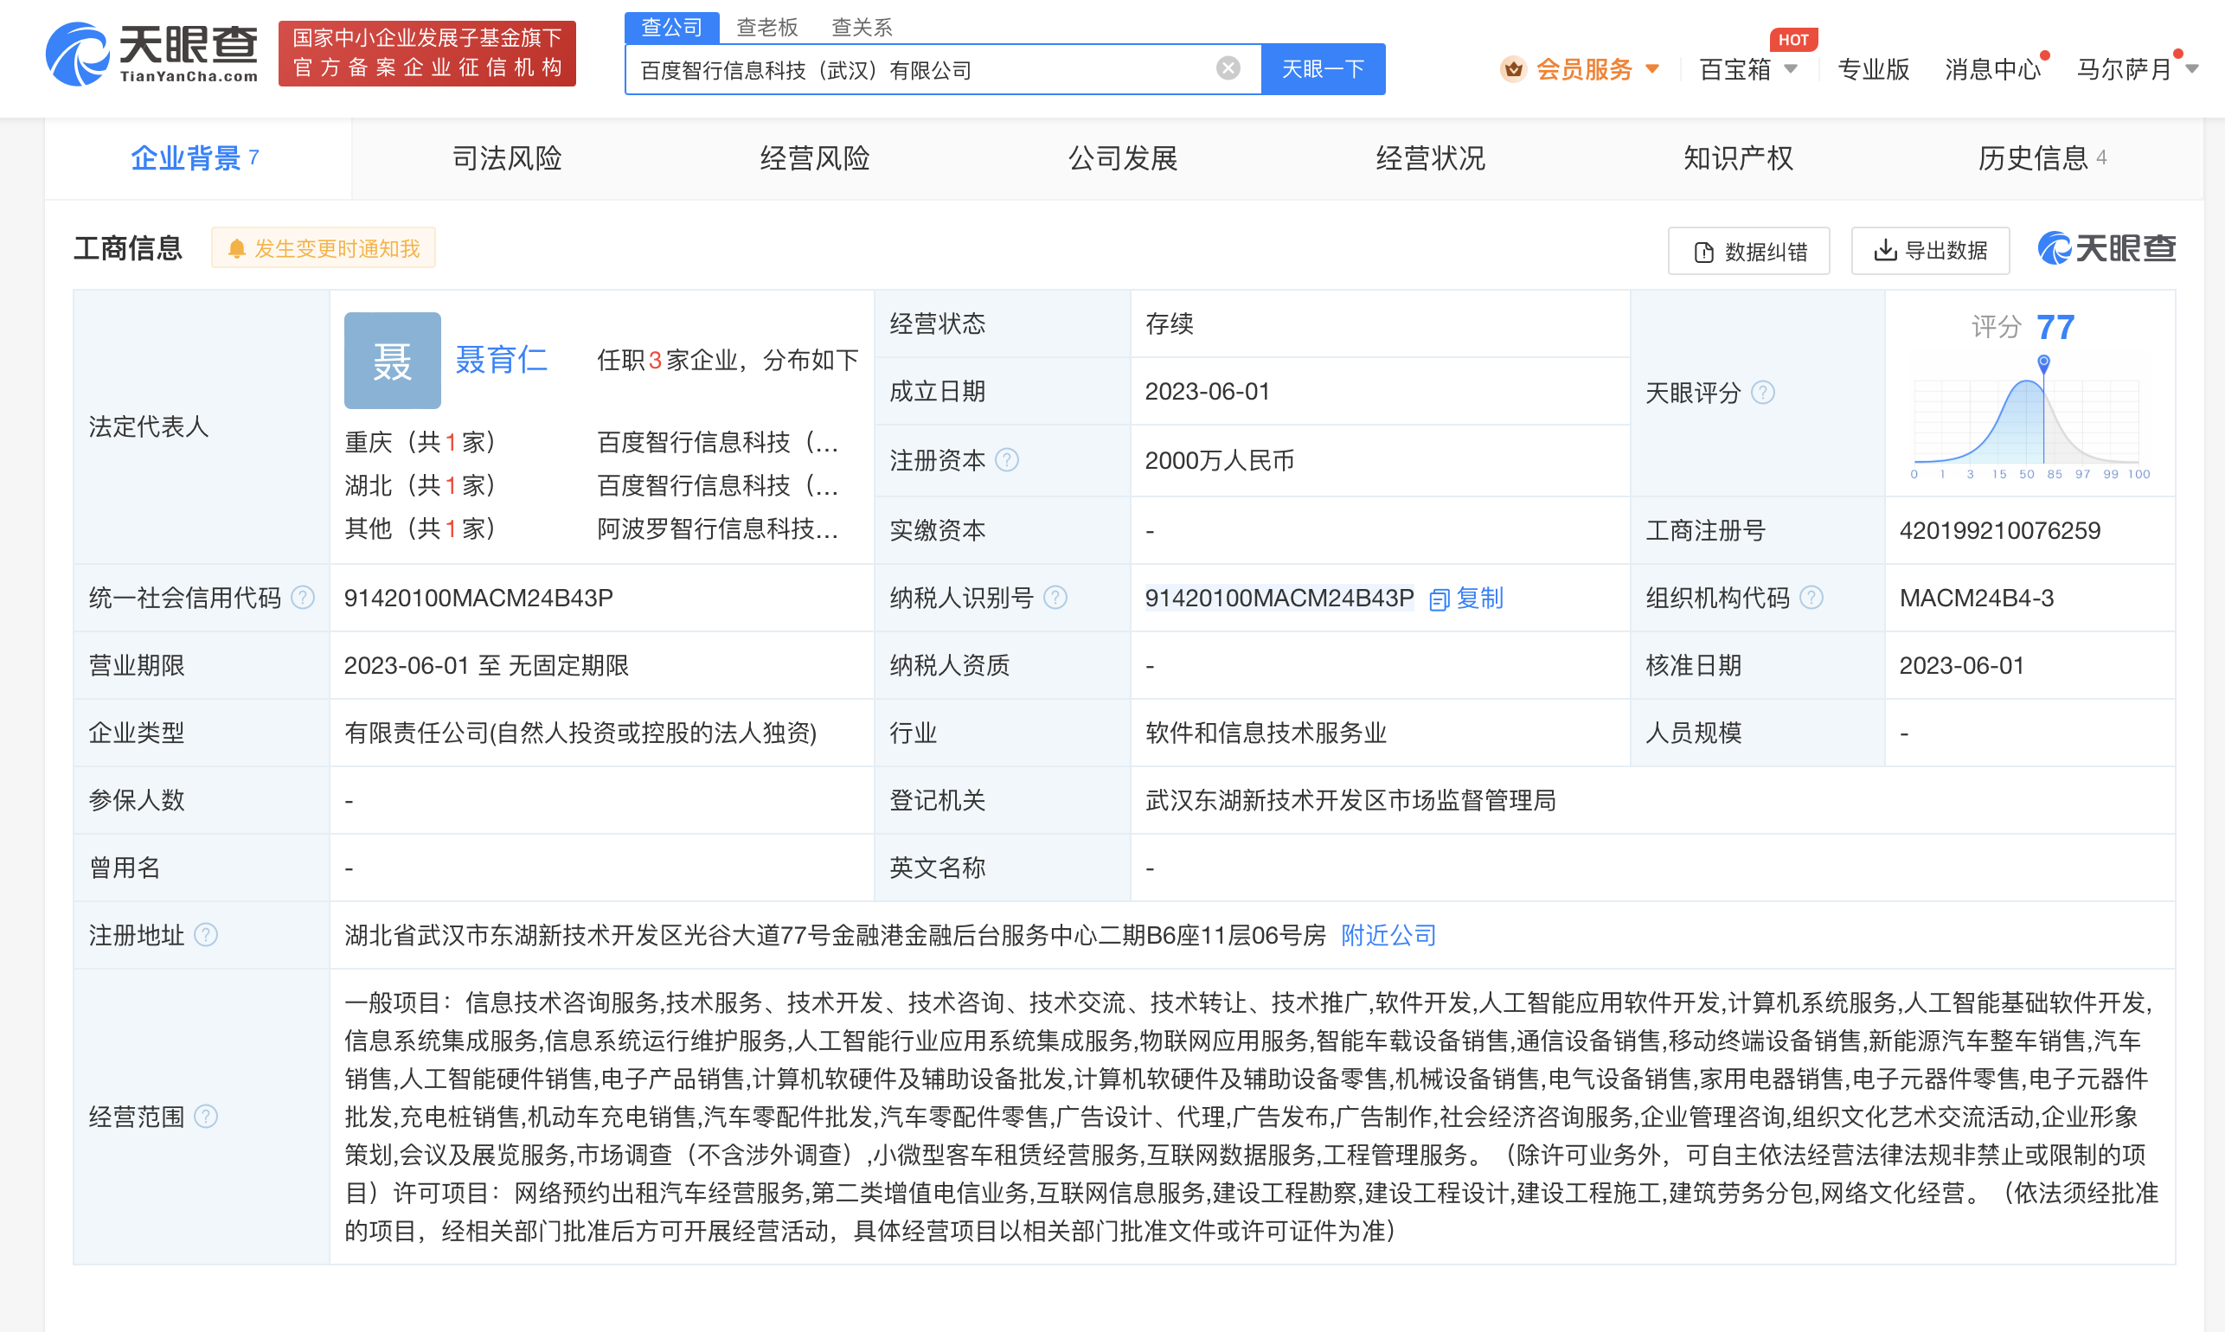Click the copy icon next to 复制
Screen dimensions: 2225x1332
(x=1439, y=599)
